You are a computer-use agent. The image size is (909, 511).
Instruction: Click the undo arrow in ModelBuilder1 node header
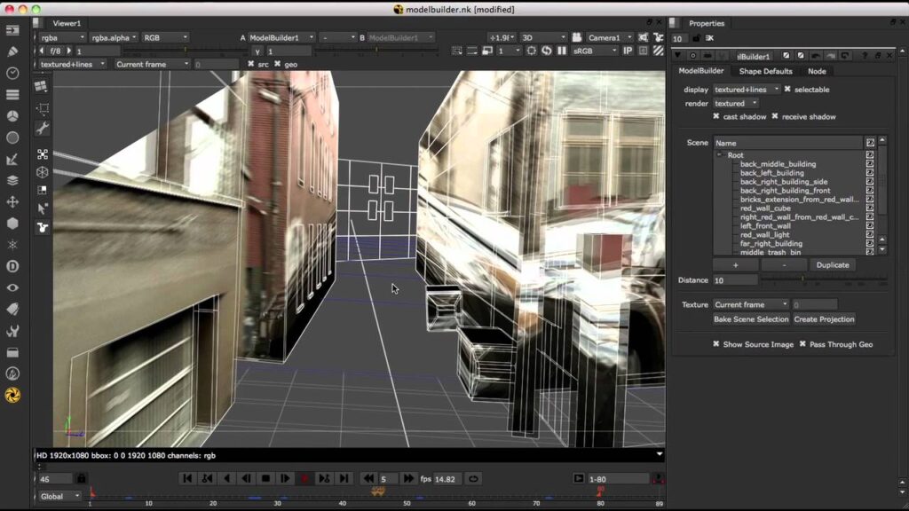coord(816,56)
